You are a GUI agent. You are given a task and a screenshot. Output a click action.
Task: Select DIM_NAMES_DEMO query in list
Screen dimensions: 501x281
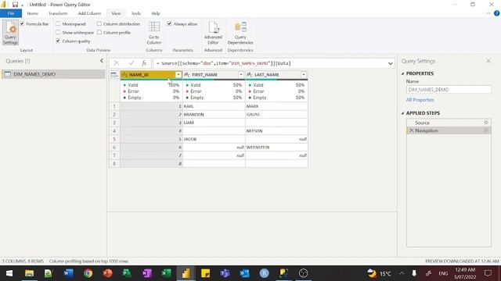point(53,74)
